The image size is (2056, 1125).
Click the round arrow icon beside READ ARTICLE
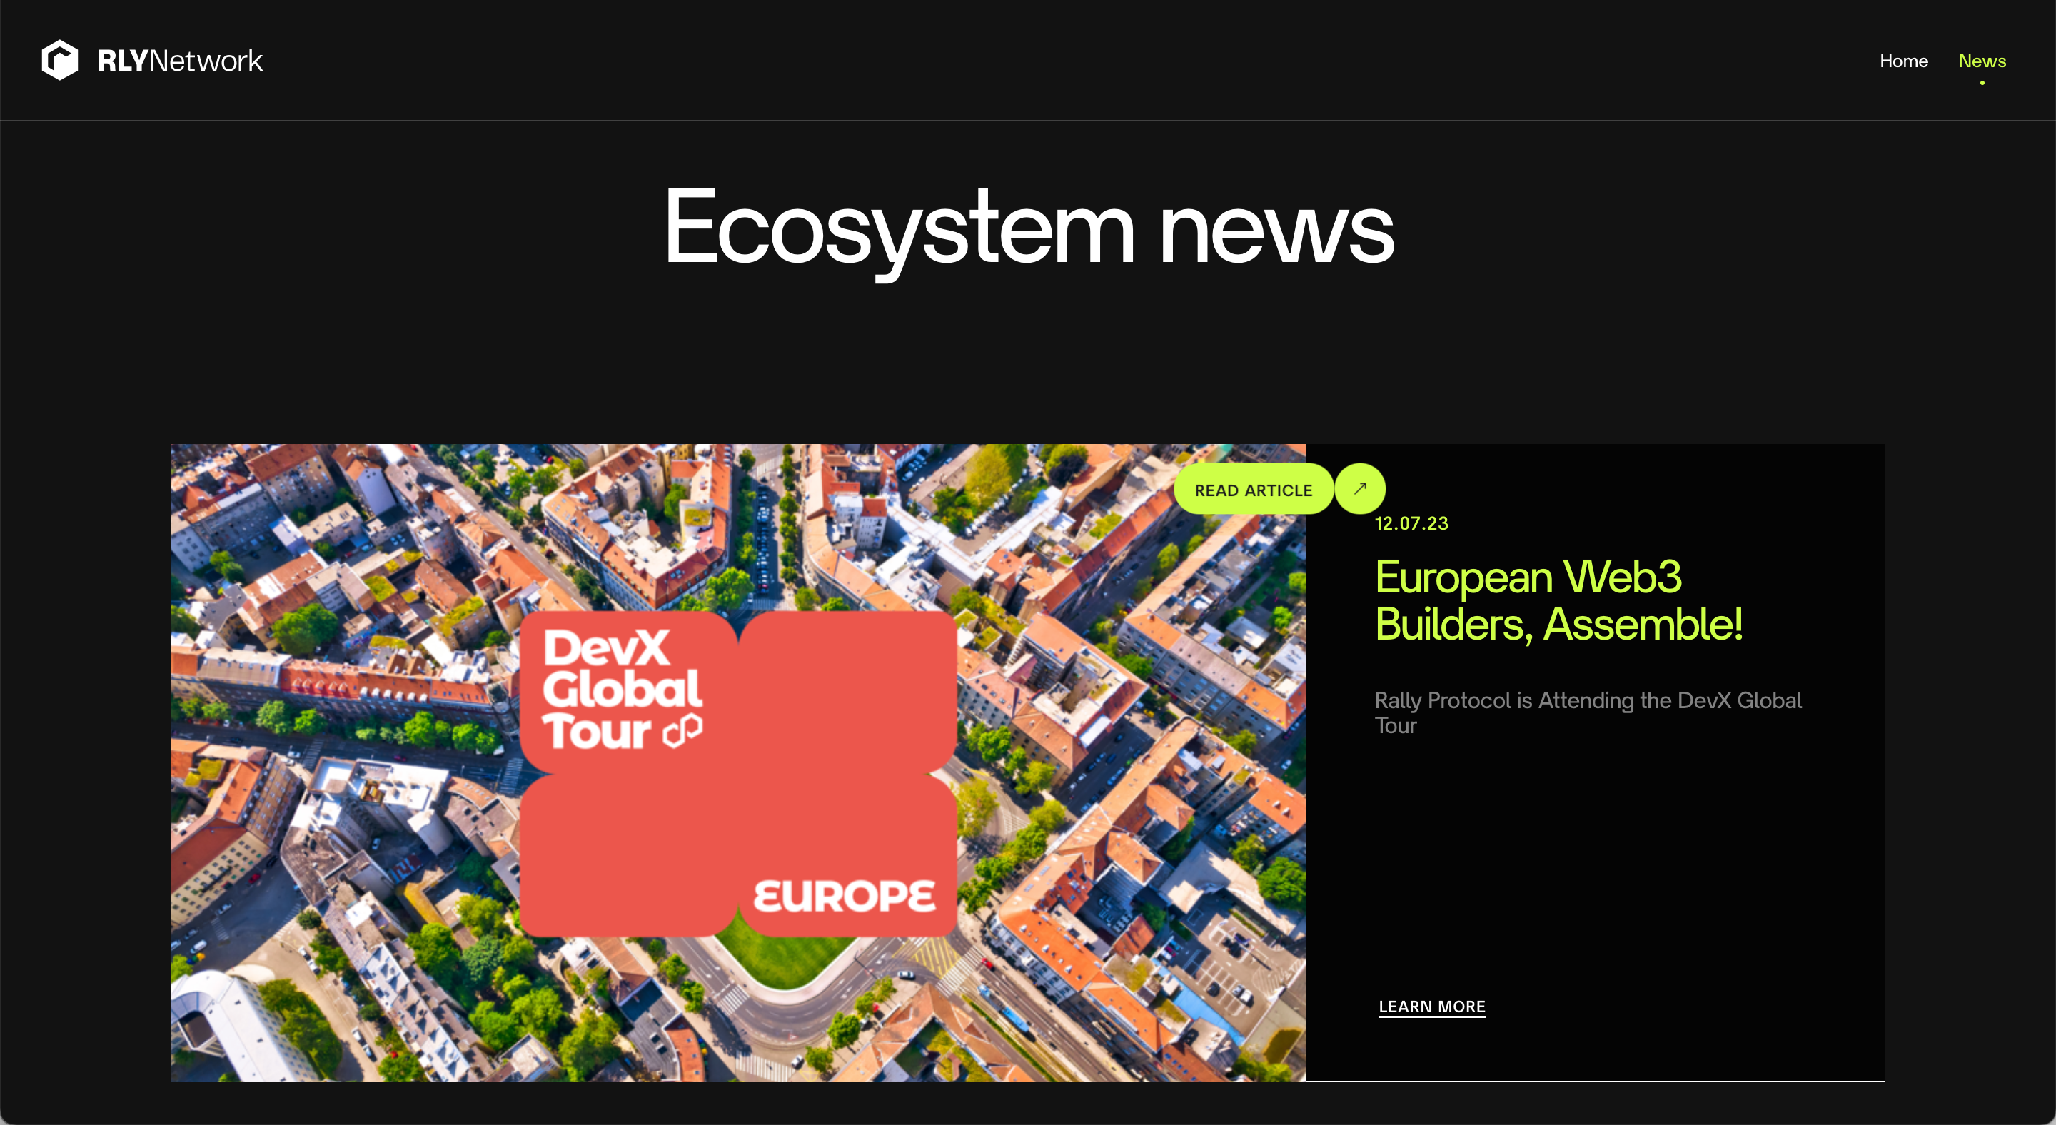[1360, 488]
